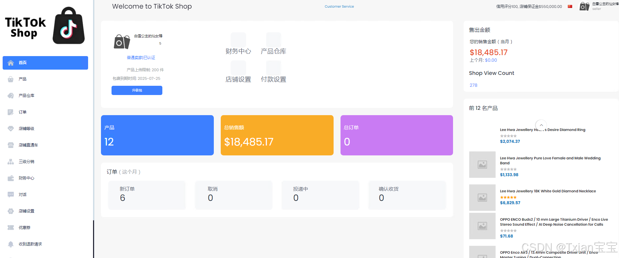Click the ticket icon beside 优惠券
The width and height of the screenshot is (619, 258).
coord(11,228)
